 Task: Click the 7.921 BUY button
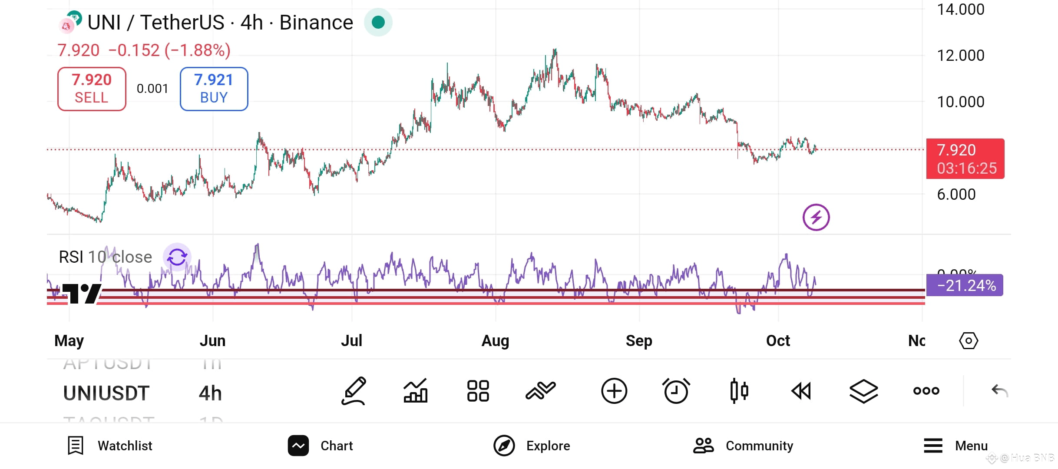coord(214,89)
